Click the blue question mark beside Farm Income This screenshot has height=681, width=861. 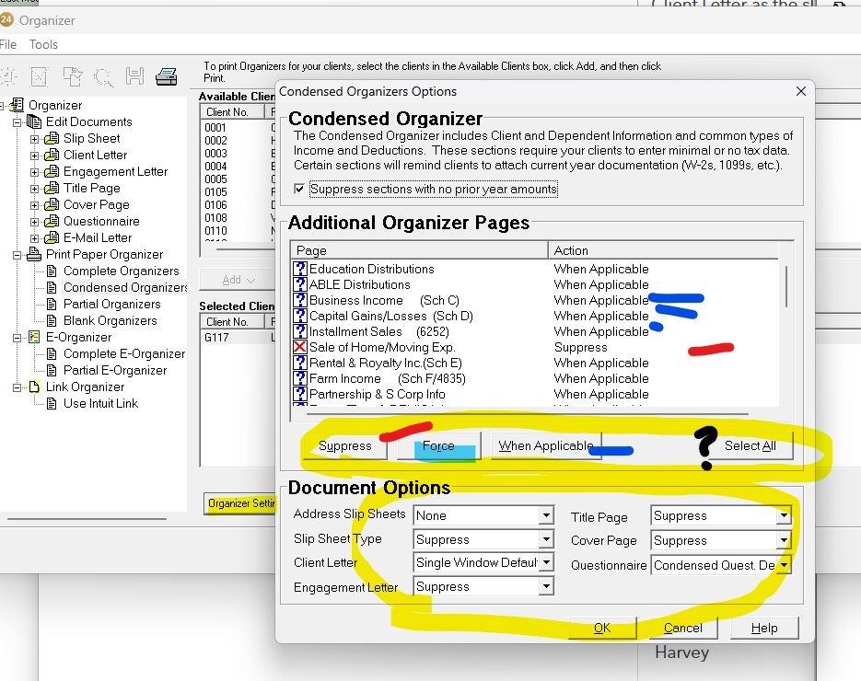300,378
